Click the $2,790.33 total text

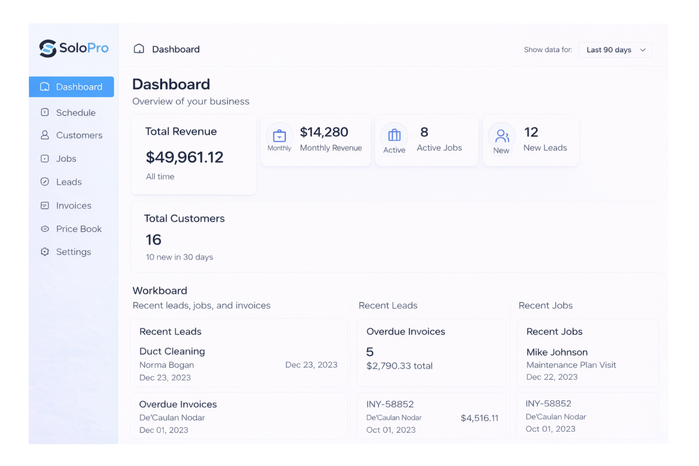tap(399, 366)
